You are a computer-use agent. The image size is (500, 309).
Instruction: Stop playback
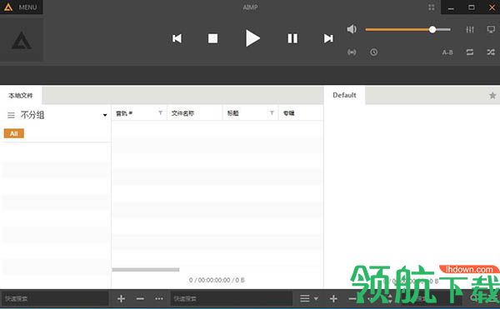click(x=212, y=38)
